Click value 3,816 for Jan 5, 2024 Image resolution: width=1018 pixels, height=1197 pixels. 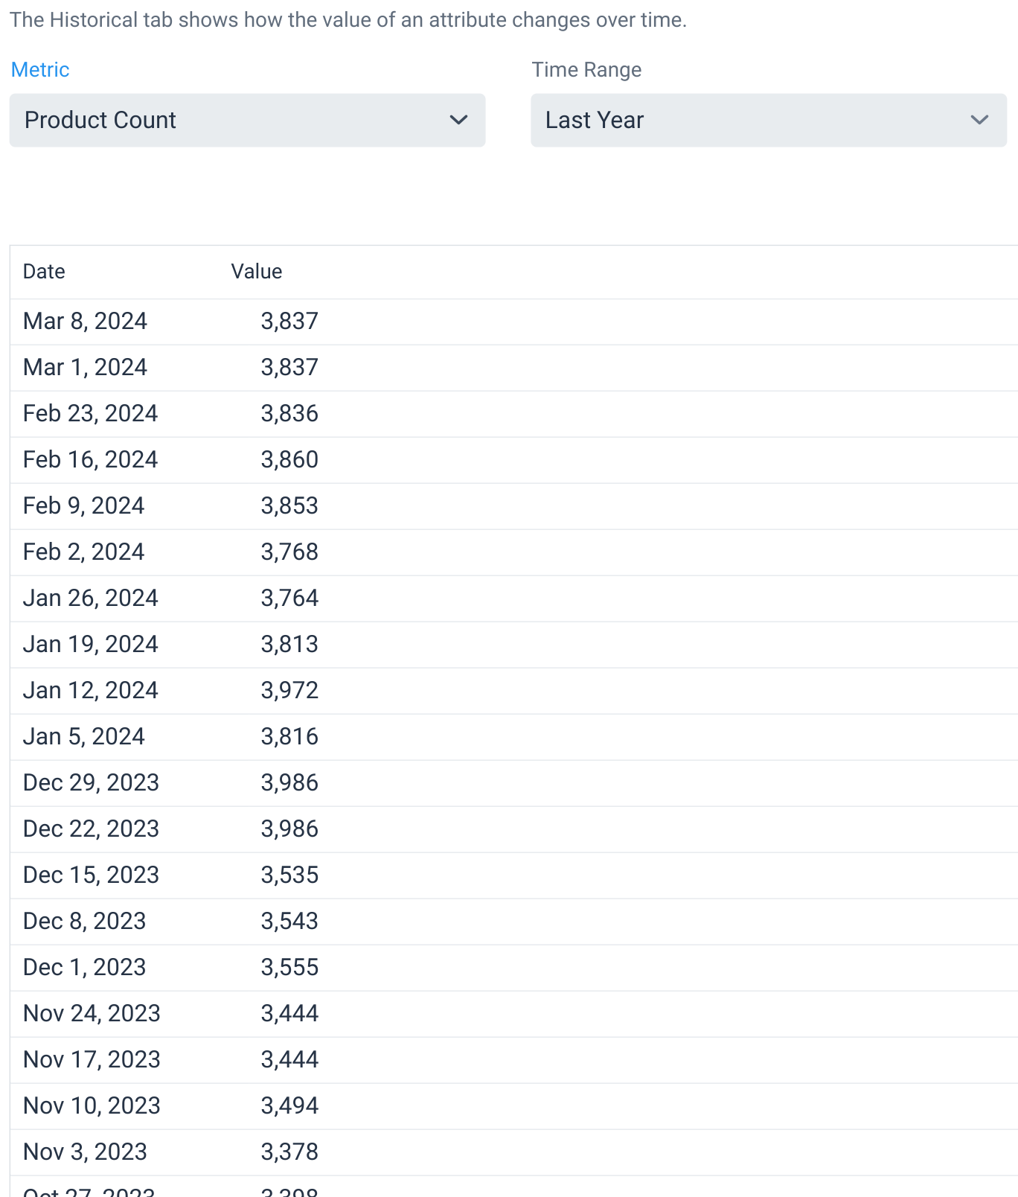pos(289,737)
